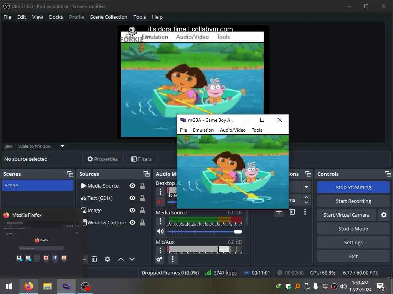Open Mic/Aux audio options dots
Viewport: 393px width, 294px height.
[x=160, y=250]
